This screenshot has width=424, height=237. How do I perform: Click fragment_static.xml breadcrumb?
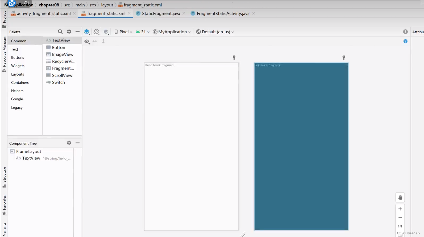click(x=140, y=5)
